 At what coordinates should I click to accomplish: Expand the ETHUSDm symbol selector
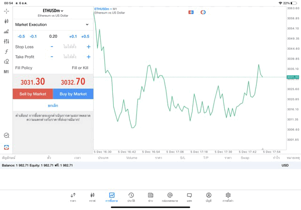(x=53, y=11)
